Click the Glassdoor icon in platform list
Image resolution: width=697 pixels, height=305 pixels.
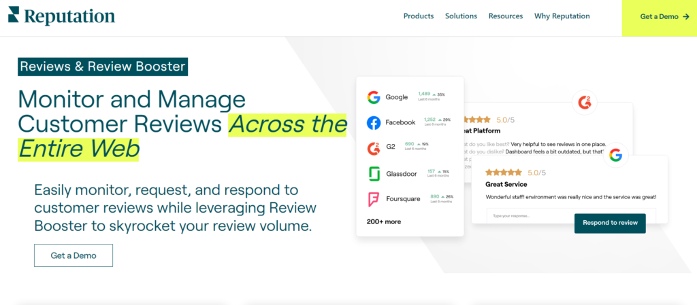(373, 174)
